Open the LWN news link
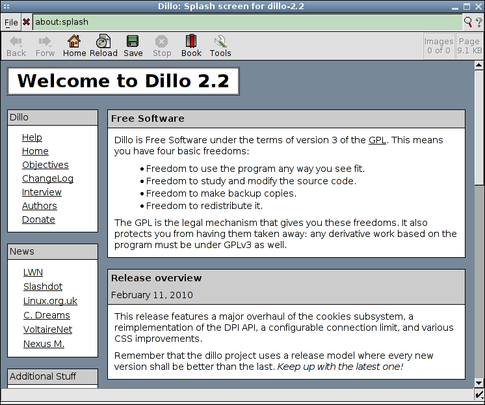 (33, 272)
